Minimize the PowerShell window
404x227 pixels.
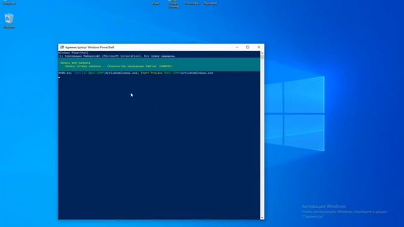click(x=237, y=47)
